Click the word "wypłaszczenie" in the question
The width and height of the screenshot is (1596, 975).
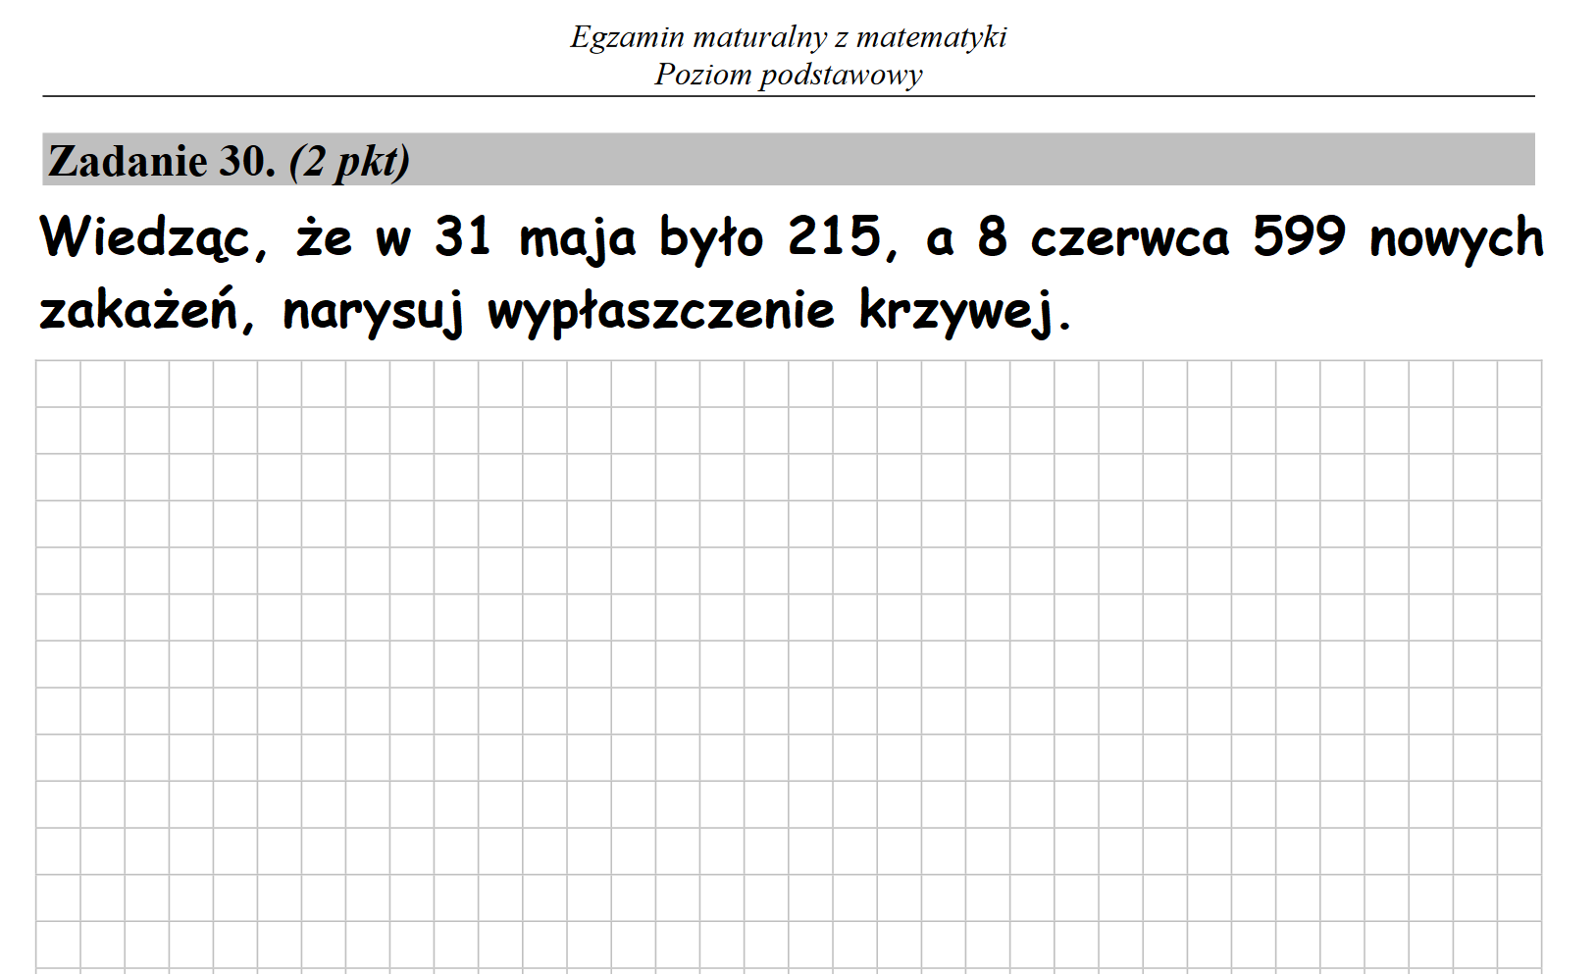point(660,312)
